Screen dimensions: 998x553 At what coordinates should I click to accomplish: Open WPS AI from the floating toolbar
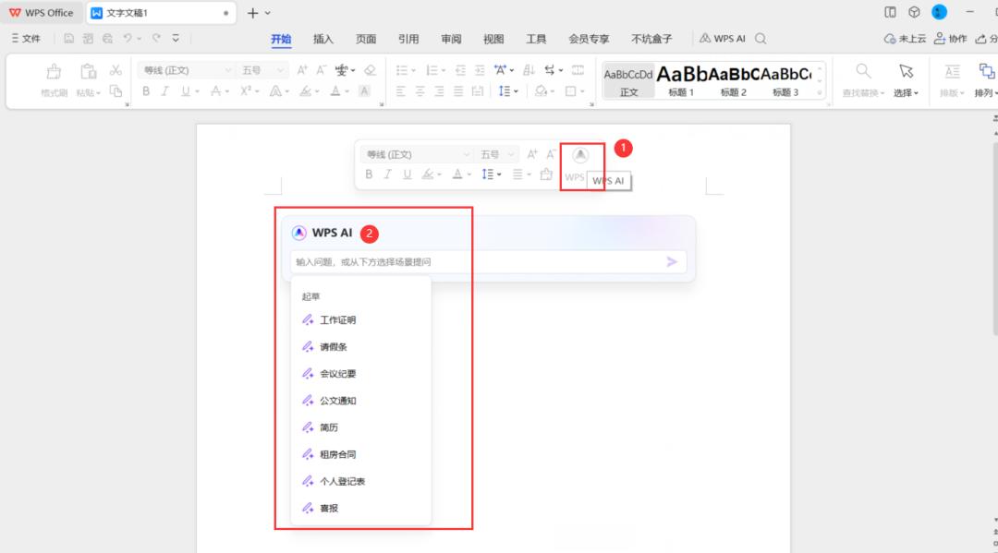(580, 155)
